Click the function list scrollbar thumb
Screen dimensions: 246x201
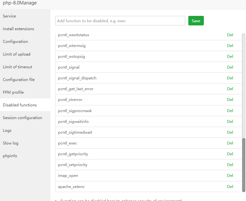pos(243,165)
